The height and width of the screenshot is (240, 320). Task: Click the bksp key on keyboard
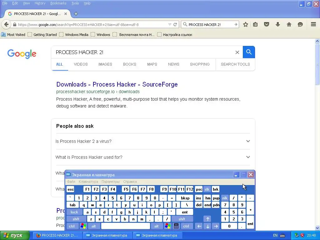(185, 198)
